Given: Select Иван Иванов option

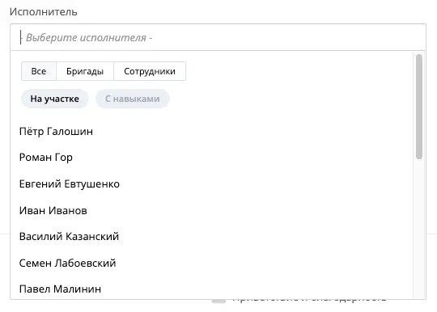Looking at the screenshot, I should 212,210.
